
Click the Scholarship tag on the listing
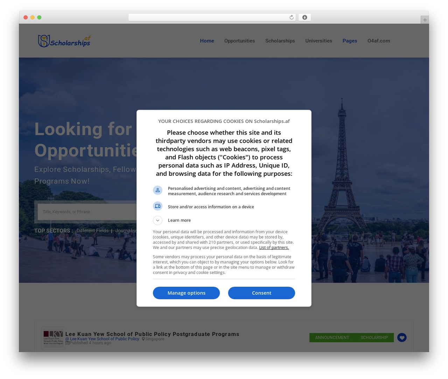(x=374, y=338)
